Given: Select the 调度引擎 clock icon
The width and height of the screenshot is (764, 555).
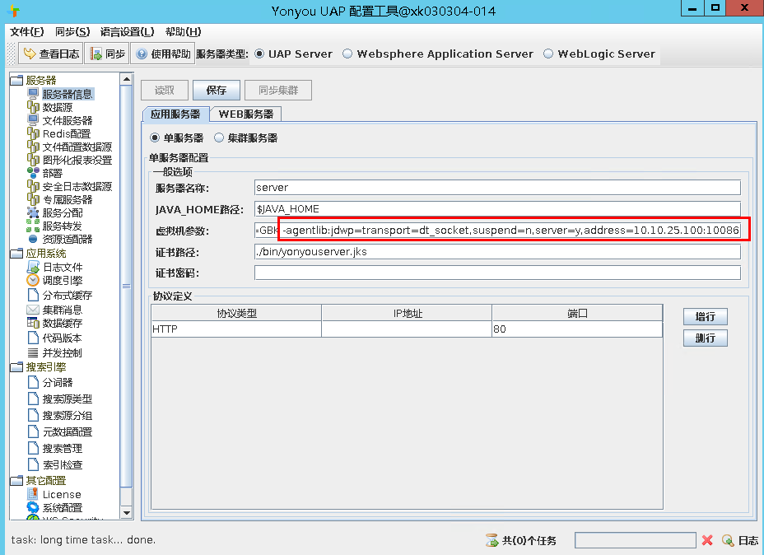Looking at the screenshot, I should click(x=33, y=280).
